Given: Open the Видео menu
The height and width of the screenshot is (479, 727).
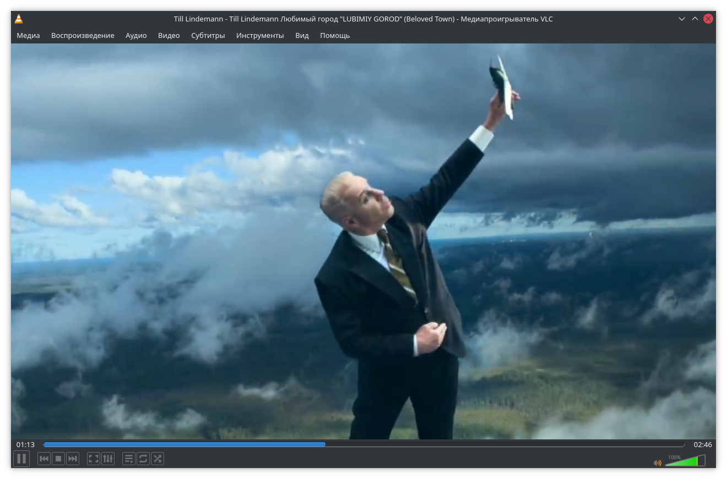Looking at the screenshot, I should point(169,35).
